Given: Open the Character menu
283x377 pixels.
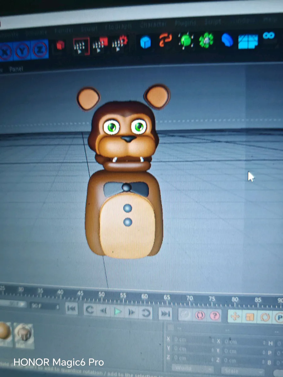Looking at the screenshot, I should click(x=154, y=24).
